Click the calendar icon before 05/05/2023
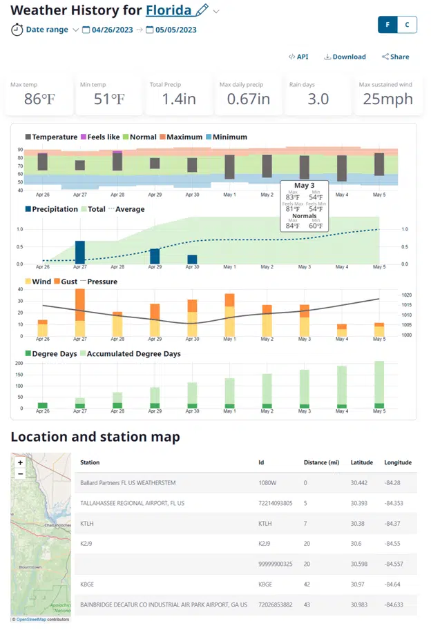The width and height of the screenshot is (431, 630). tap(150, 30)
